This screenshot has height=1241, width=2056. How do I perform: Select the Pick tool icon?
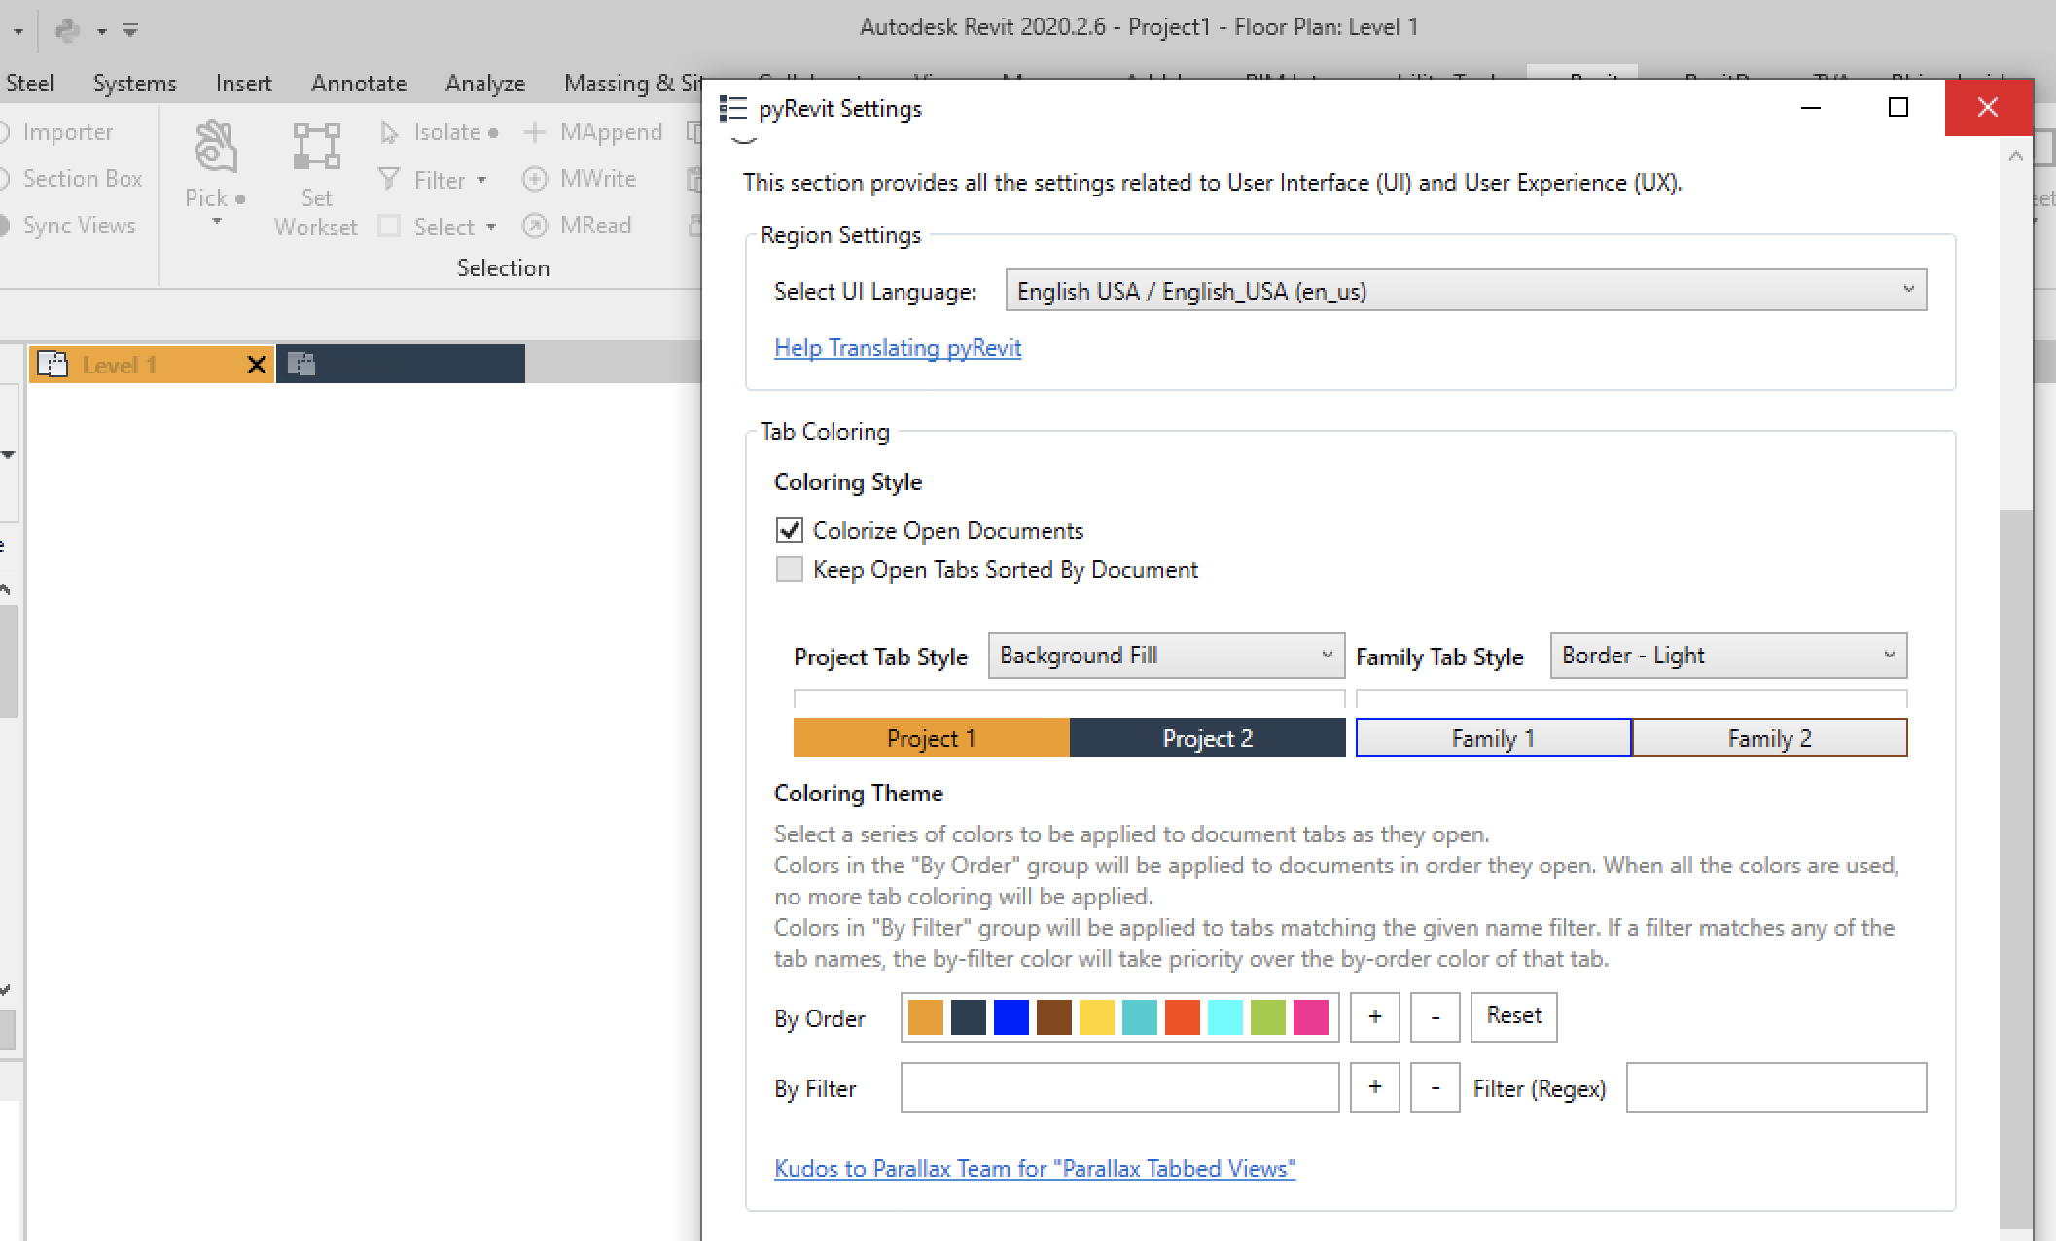click(216, 148)
